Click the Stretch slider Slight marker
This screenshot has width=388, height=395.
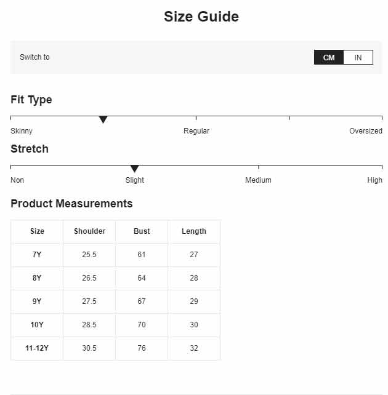click(x=135, y=169)
